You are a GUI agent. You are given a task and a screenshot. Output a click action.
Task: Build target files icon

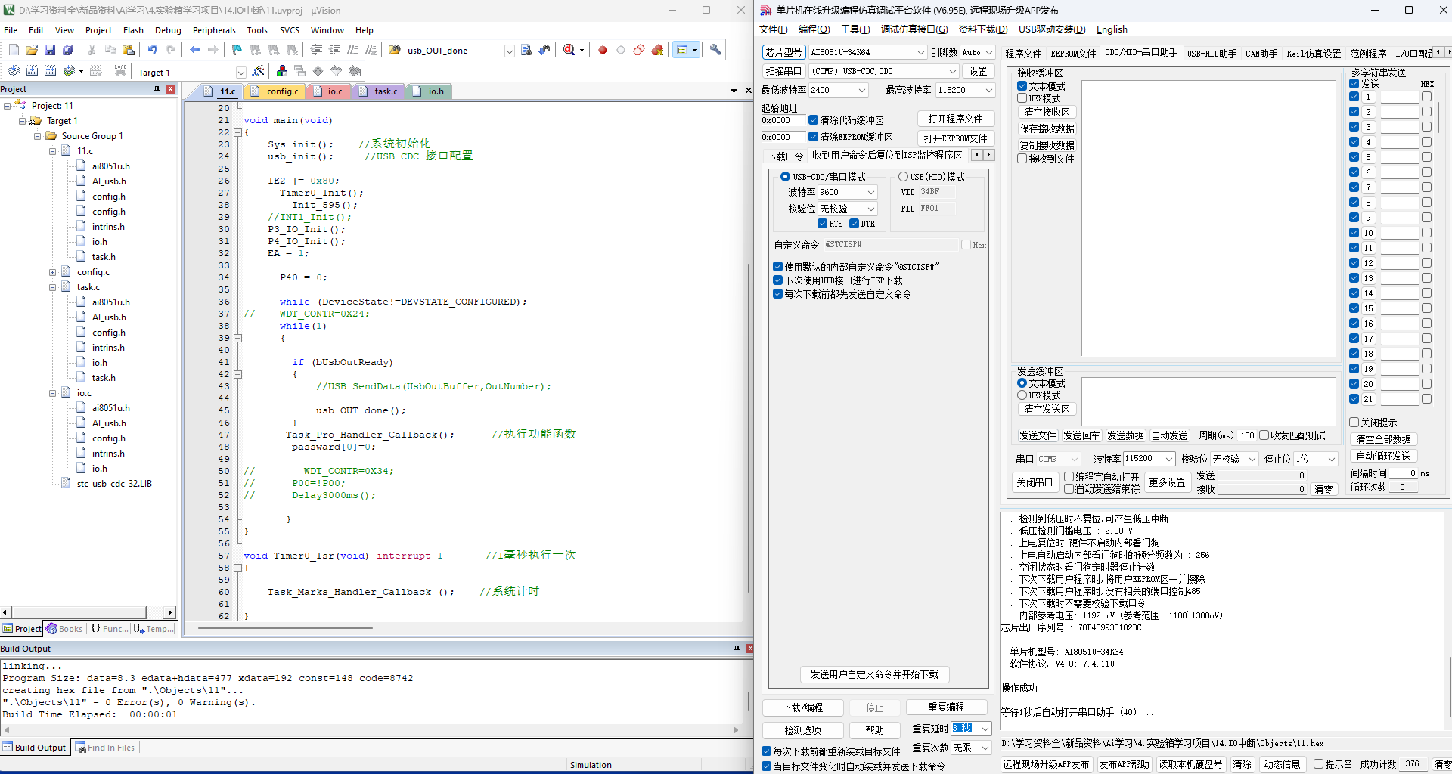32,71
